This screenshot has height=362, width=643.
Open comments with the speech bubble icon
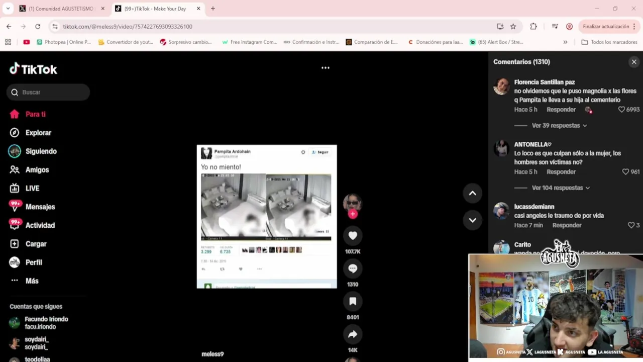[353, 268]
